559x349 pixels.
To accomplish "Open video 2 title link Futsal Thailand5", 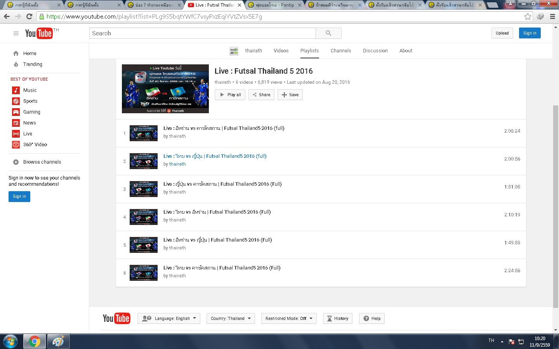I will click(215, 156).
